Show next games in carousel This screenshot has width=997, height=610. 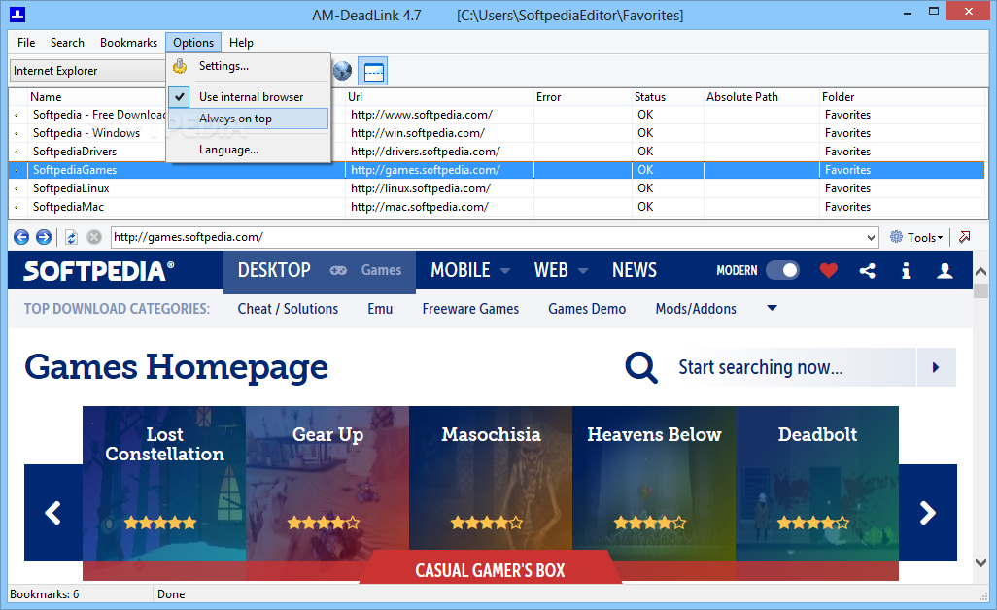tap(928, 513)
